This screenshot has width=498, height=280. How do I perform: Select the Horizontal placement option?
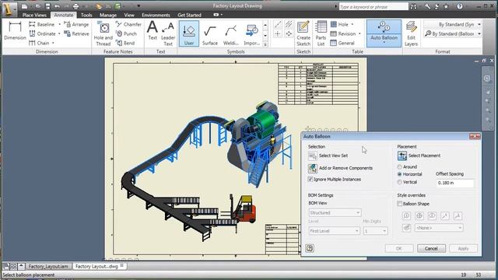pos(399,174)
